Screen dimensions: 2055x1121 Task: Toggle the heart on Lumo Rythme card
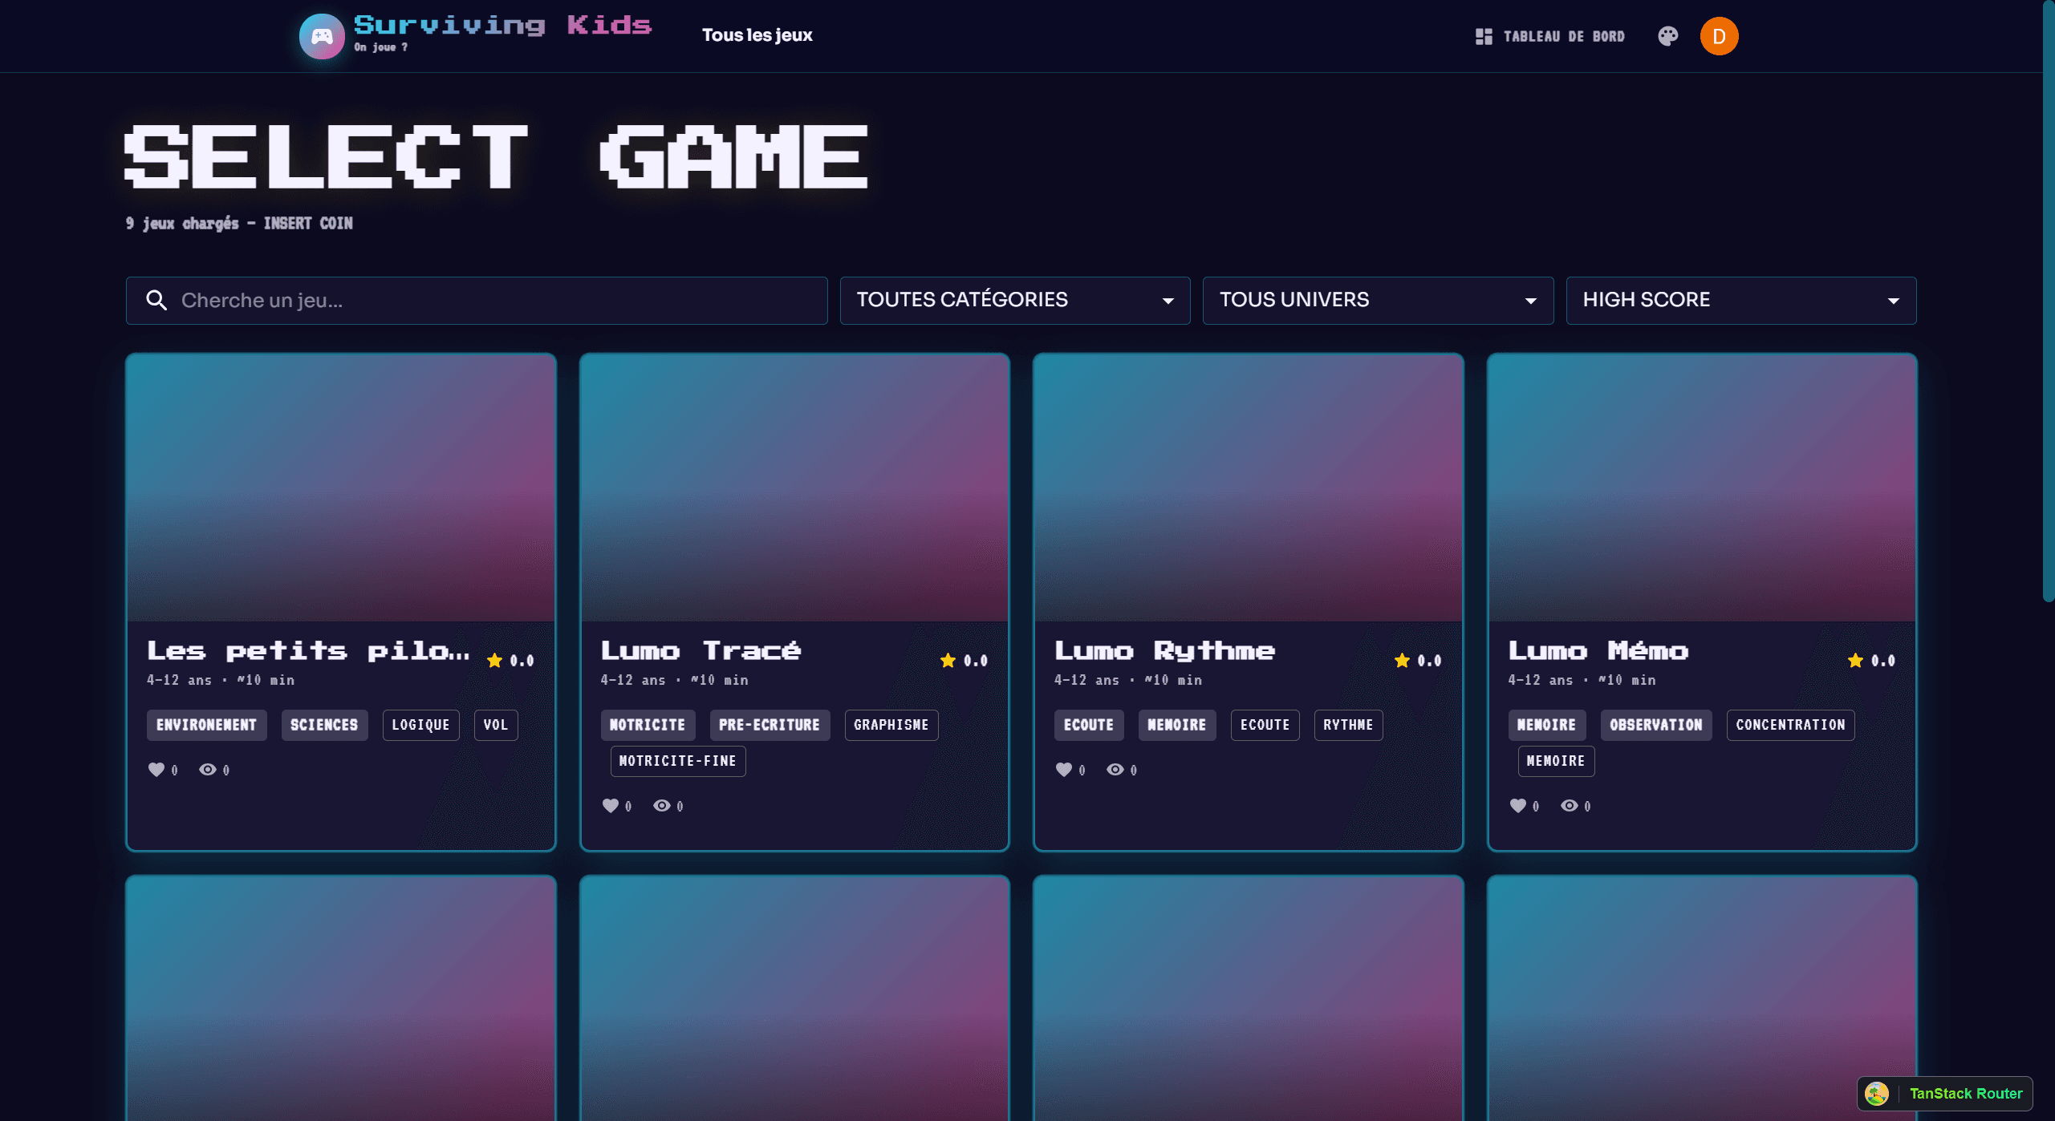pyautogui.click(x=1063, y=769)
